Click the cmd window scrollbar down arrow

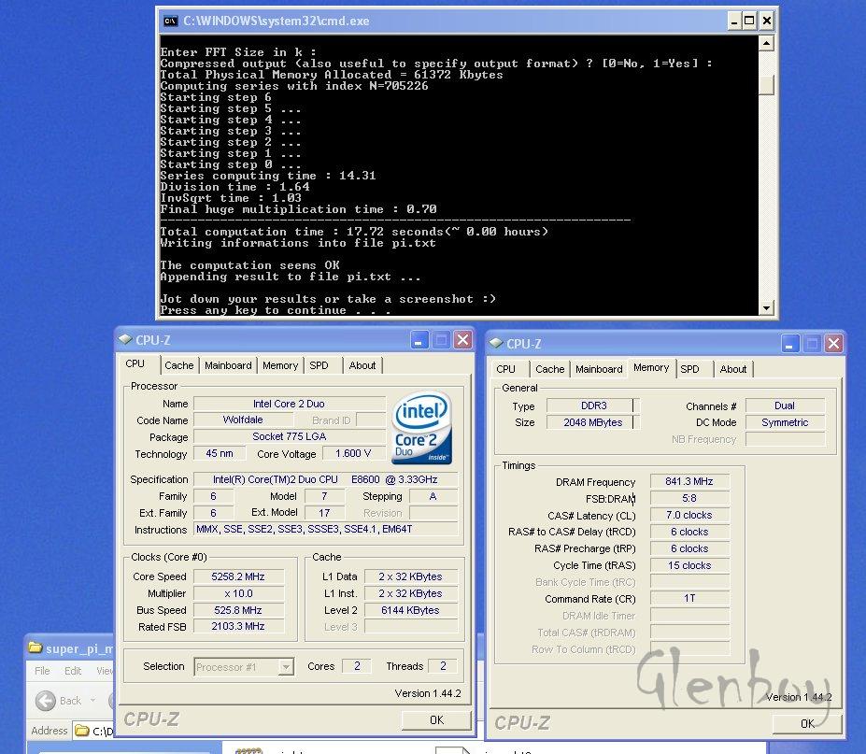coord(766,307)
